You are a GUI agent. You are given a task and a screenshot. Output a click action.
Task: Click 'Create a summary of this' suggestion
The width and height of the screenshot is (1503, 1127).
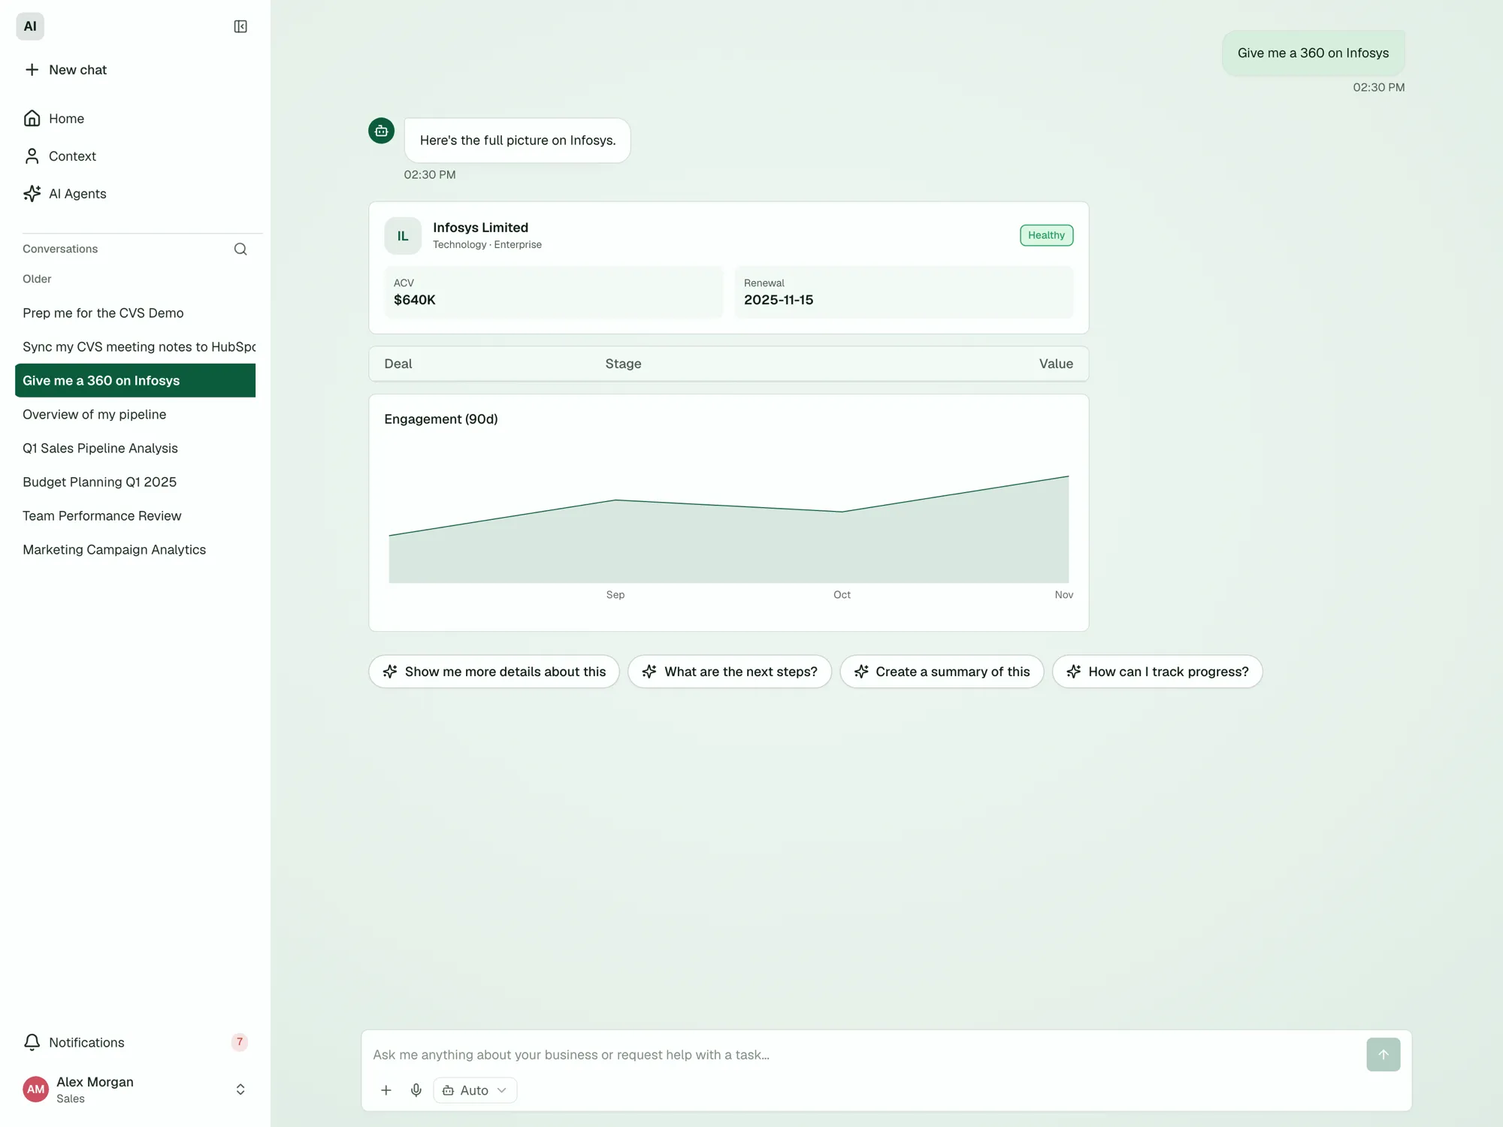(x=942, y=672)
